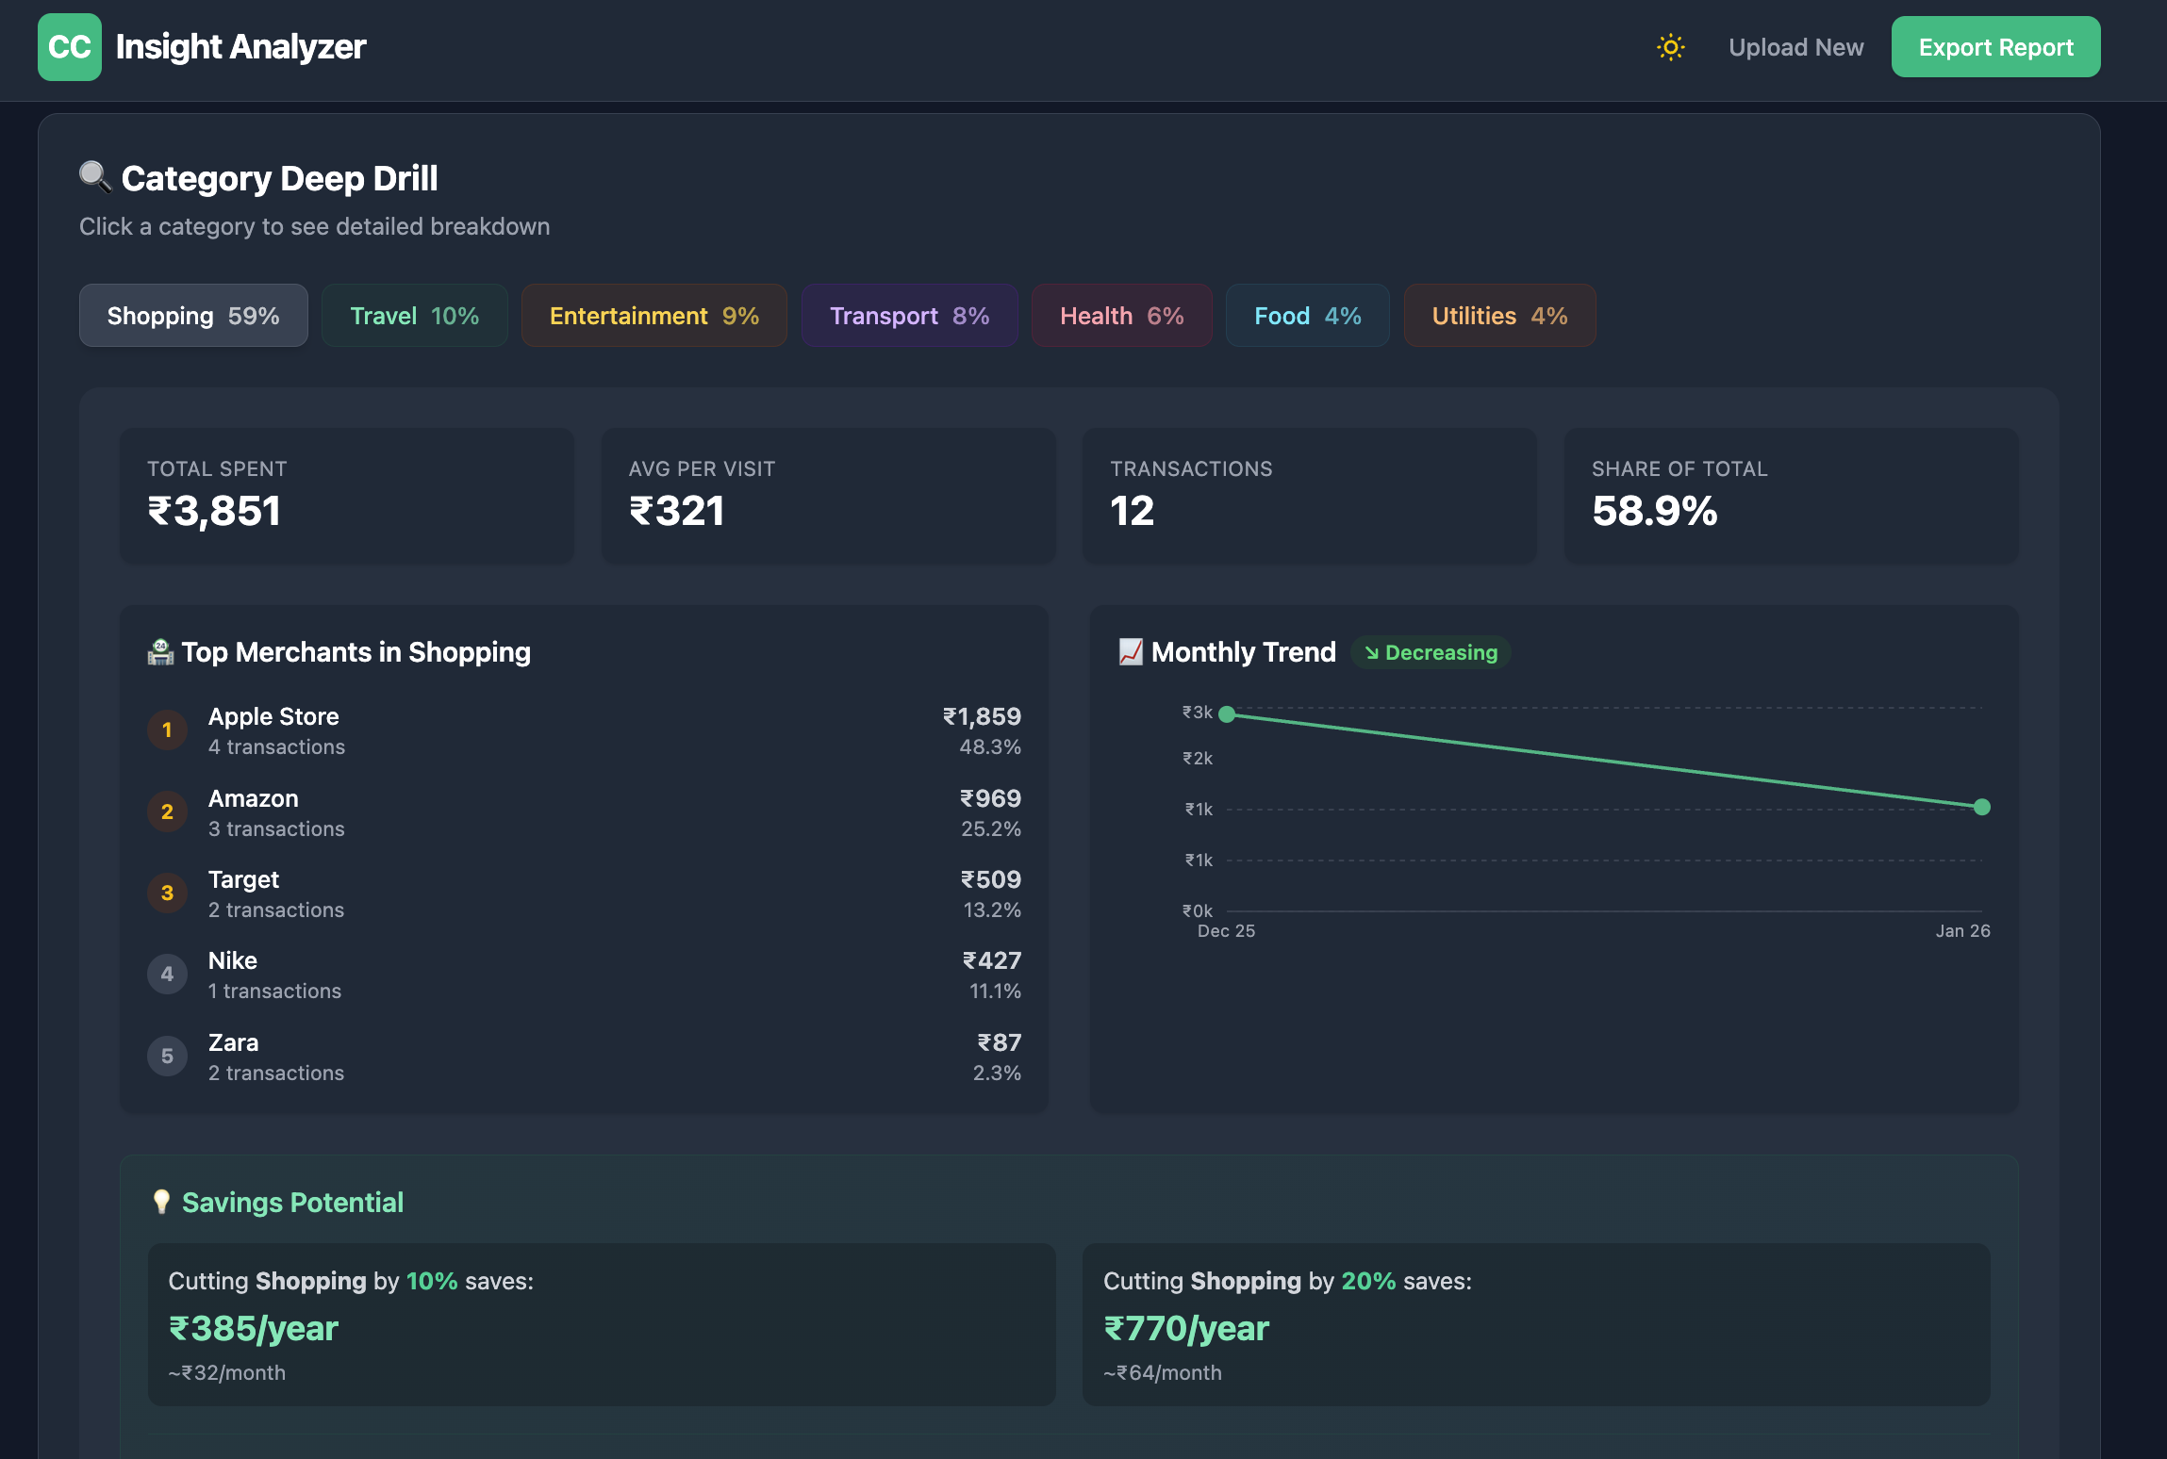Toggle the Health 6% filter chip
2167x1459 pixels.
click(x=1122, y=315)
